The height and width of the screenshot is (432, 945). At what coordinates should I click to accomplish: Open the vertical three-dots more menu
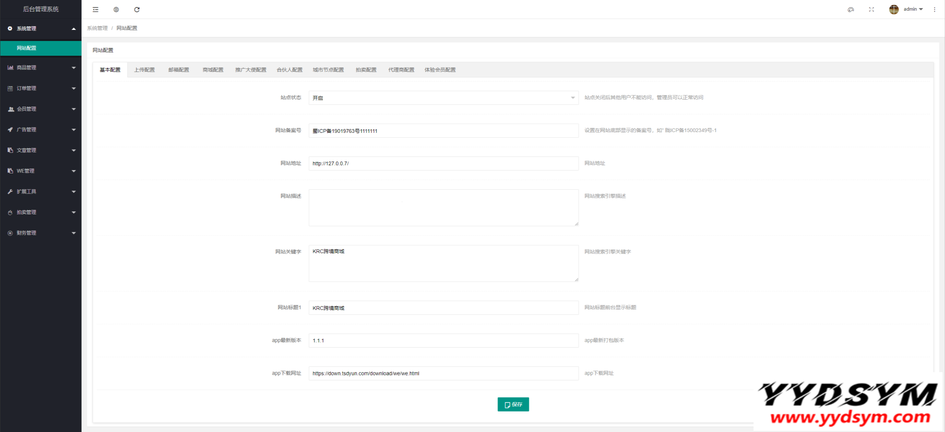click(x=934, y=9)
